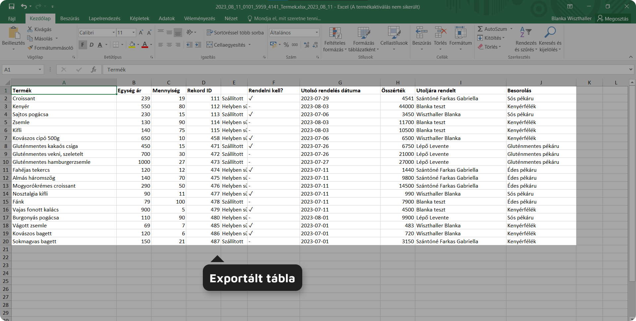Save the workbook with the floppy icon

(12, 6)
